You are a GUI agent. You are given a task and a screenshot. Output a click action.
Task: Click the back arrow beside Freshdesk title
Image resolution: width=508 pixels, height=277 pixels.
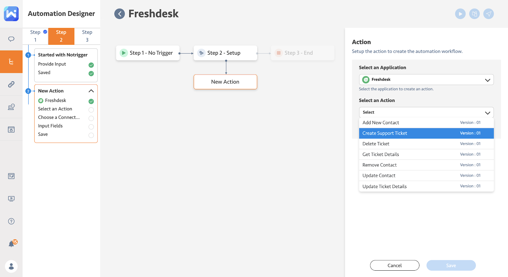pyautogui.click(x=120, y=14)
